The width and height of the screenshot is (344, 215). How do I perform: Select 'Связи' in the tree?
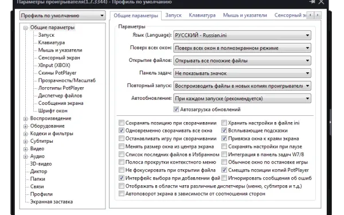pos(37,186)
